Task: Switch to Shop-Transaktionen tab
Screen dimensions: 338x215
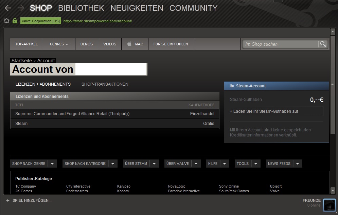Action: [x=105, y=84]
